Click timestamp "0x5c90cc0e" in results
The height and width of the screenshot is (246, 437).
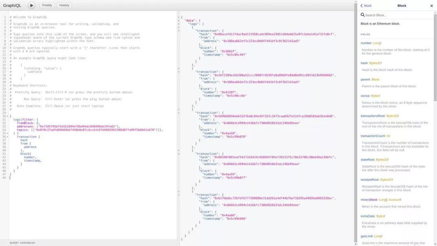pos(236,96)
